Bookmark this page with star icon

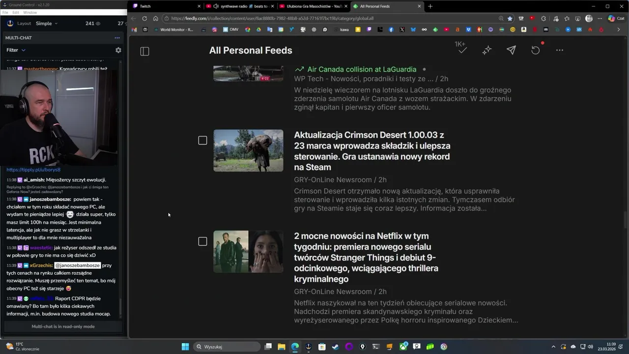510,18
